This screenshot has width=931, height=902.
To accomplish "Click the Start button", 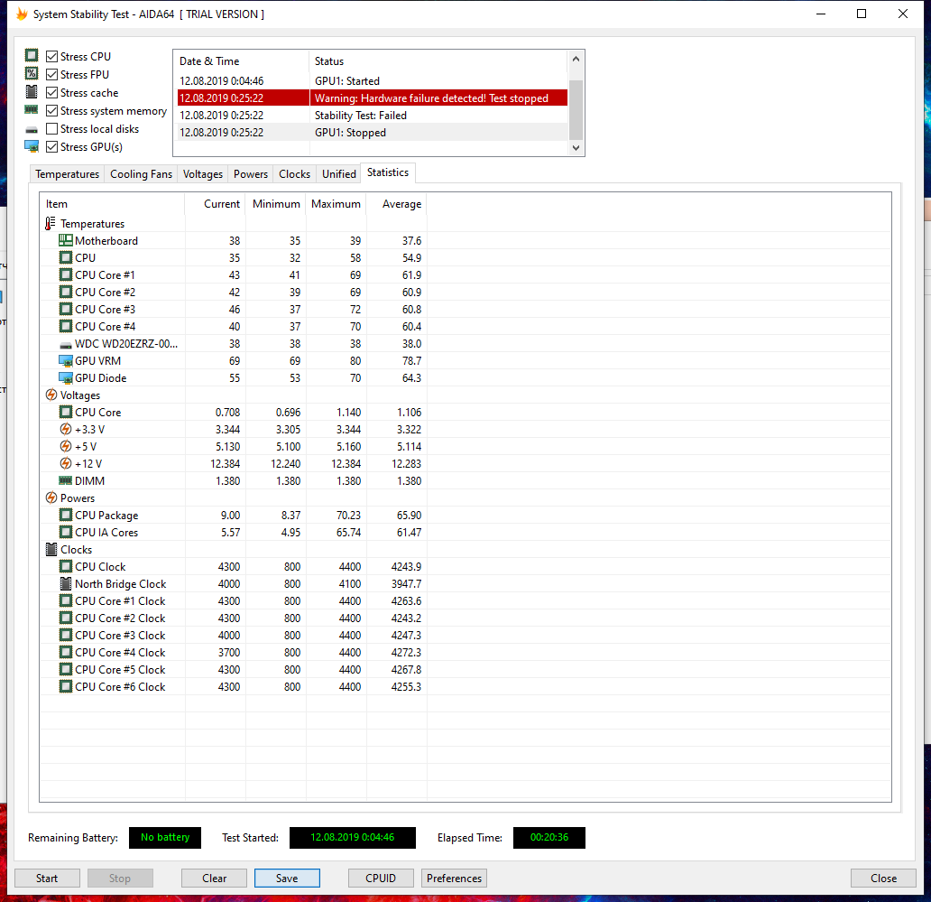I will click(47, 879).
